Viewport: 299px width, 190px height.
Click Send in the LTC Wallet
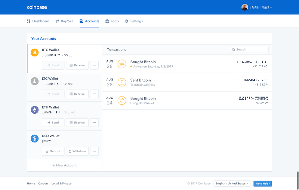click(53, 94)
